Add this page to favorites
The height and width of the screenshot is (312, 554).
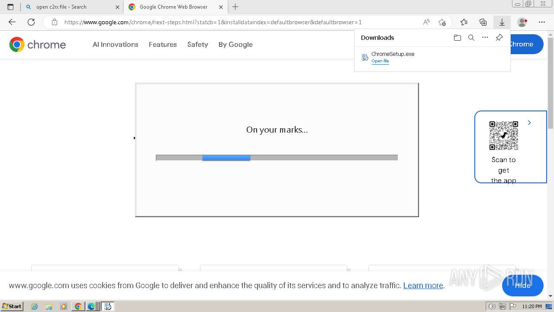point(442,22)
